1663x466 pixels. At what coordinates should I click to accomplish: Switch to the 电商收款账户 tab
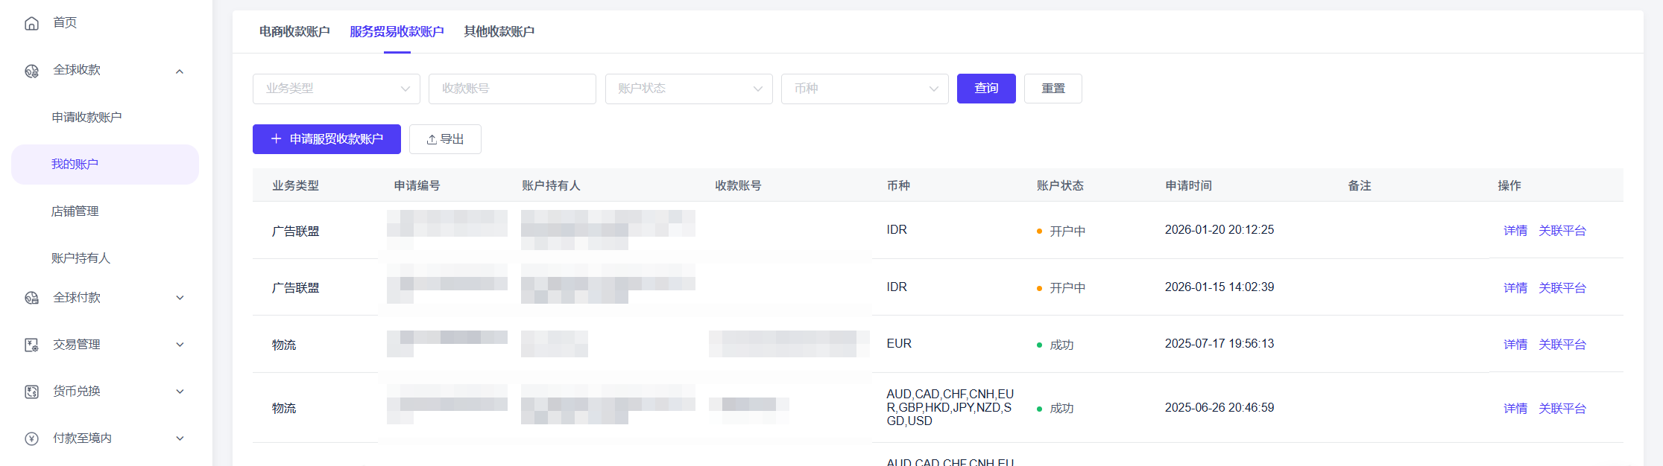(x=294, y=31)
